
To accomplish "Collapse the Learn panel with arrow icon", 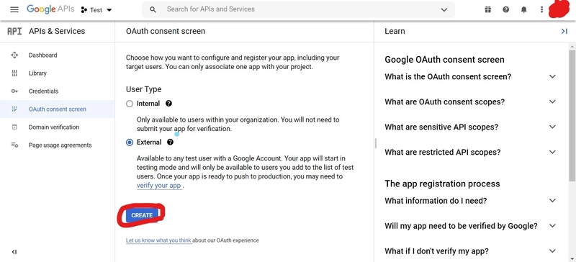I will click(564, 32).
